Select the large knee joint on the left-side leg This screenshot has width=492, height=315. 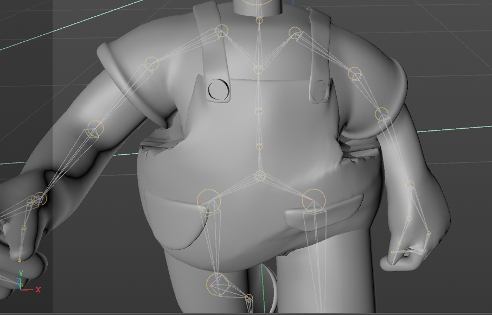(218, 285)
